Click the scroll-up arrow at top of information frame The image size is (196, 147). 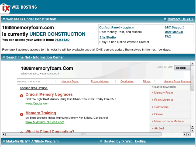[x=192, y=64]
